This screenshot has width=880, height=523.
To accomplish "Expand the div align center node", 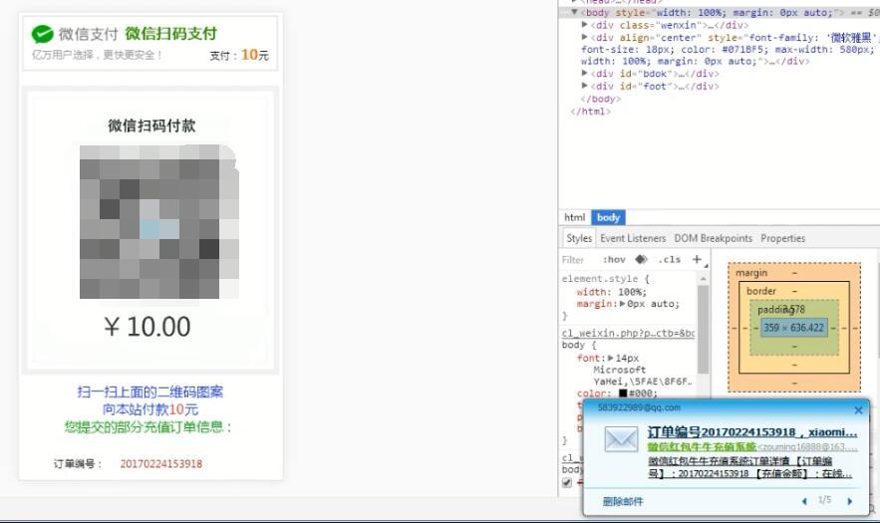I will point(585,37).
